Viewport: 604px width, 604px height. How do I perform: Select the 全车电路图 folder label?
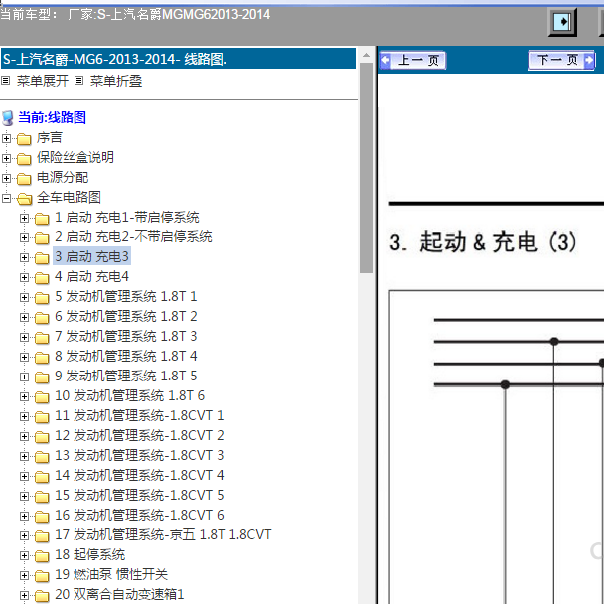pos(69,198)
